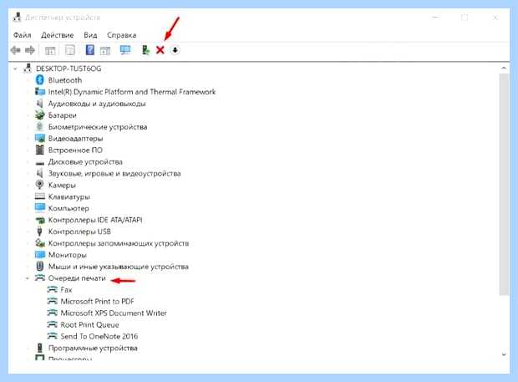Select Биометрические устройства category
This screenshot has width=518, height=382.
click(98, 127)
